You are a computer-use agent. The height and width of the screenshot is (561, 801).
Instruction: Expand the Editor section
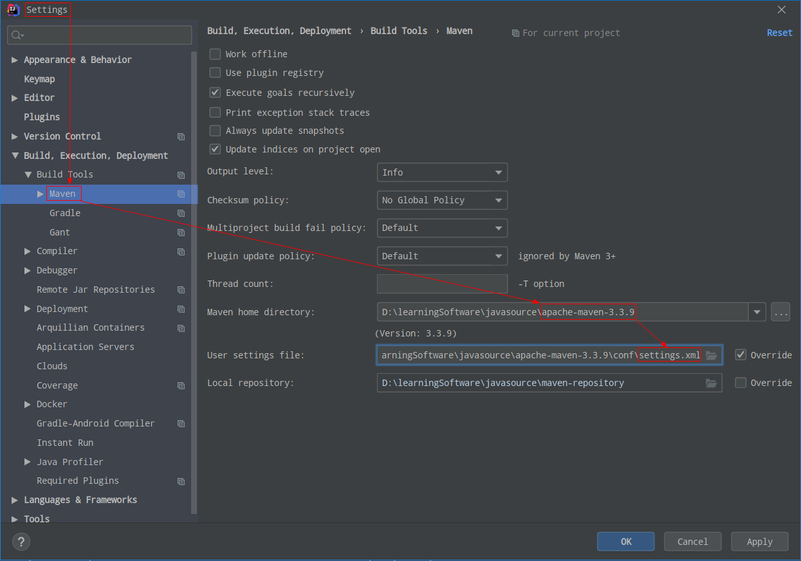pyautogui.click(x=15, y=98)
